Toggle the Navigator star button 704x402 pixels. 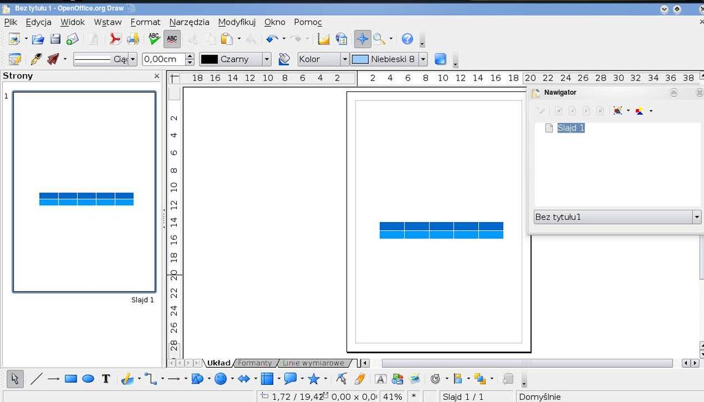pyautogui.click(x=363, y=39)
